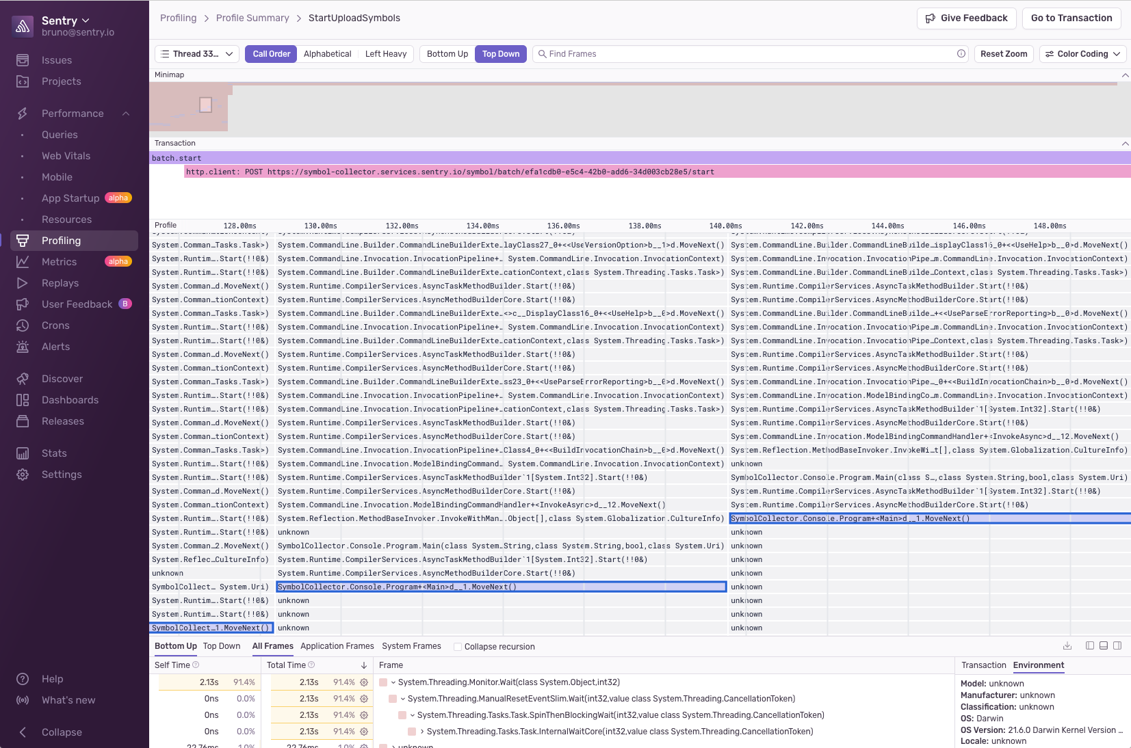Switch to System Frames tab

[x=411, y=646]
